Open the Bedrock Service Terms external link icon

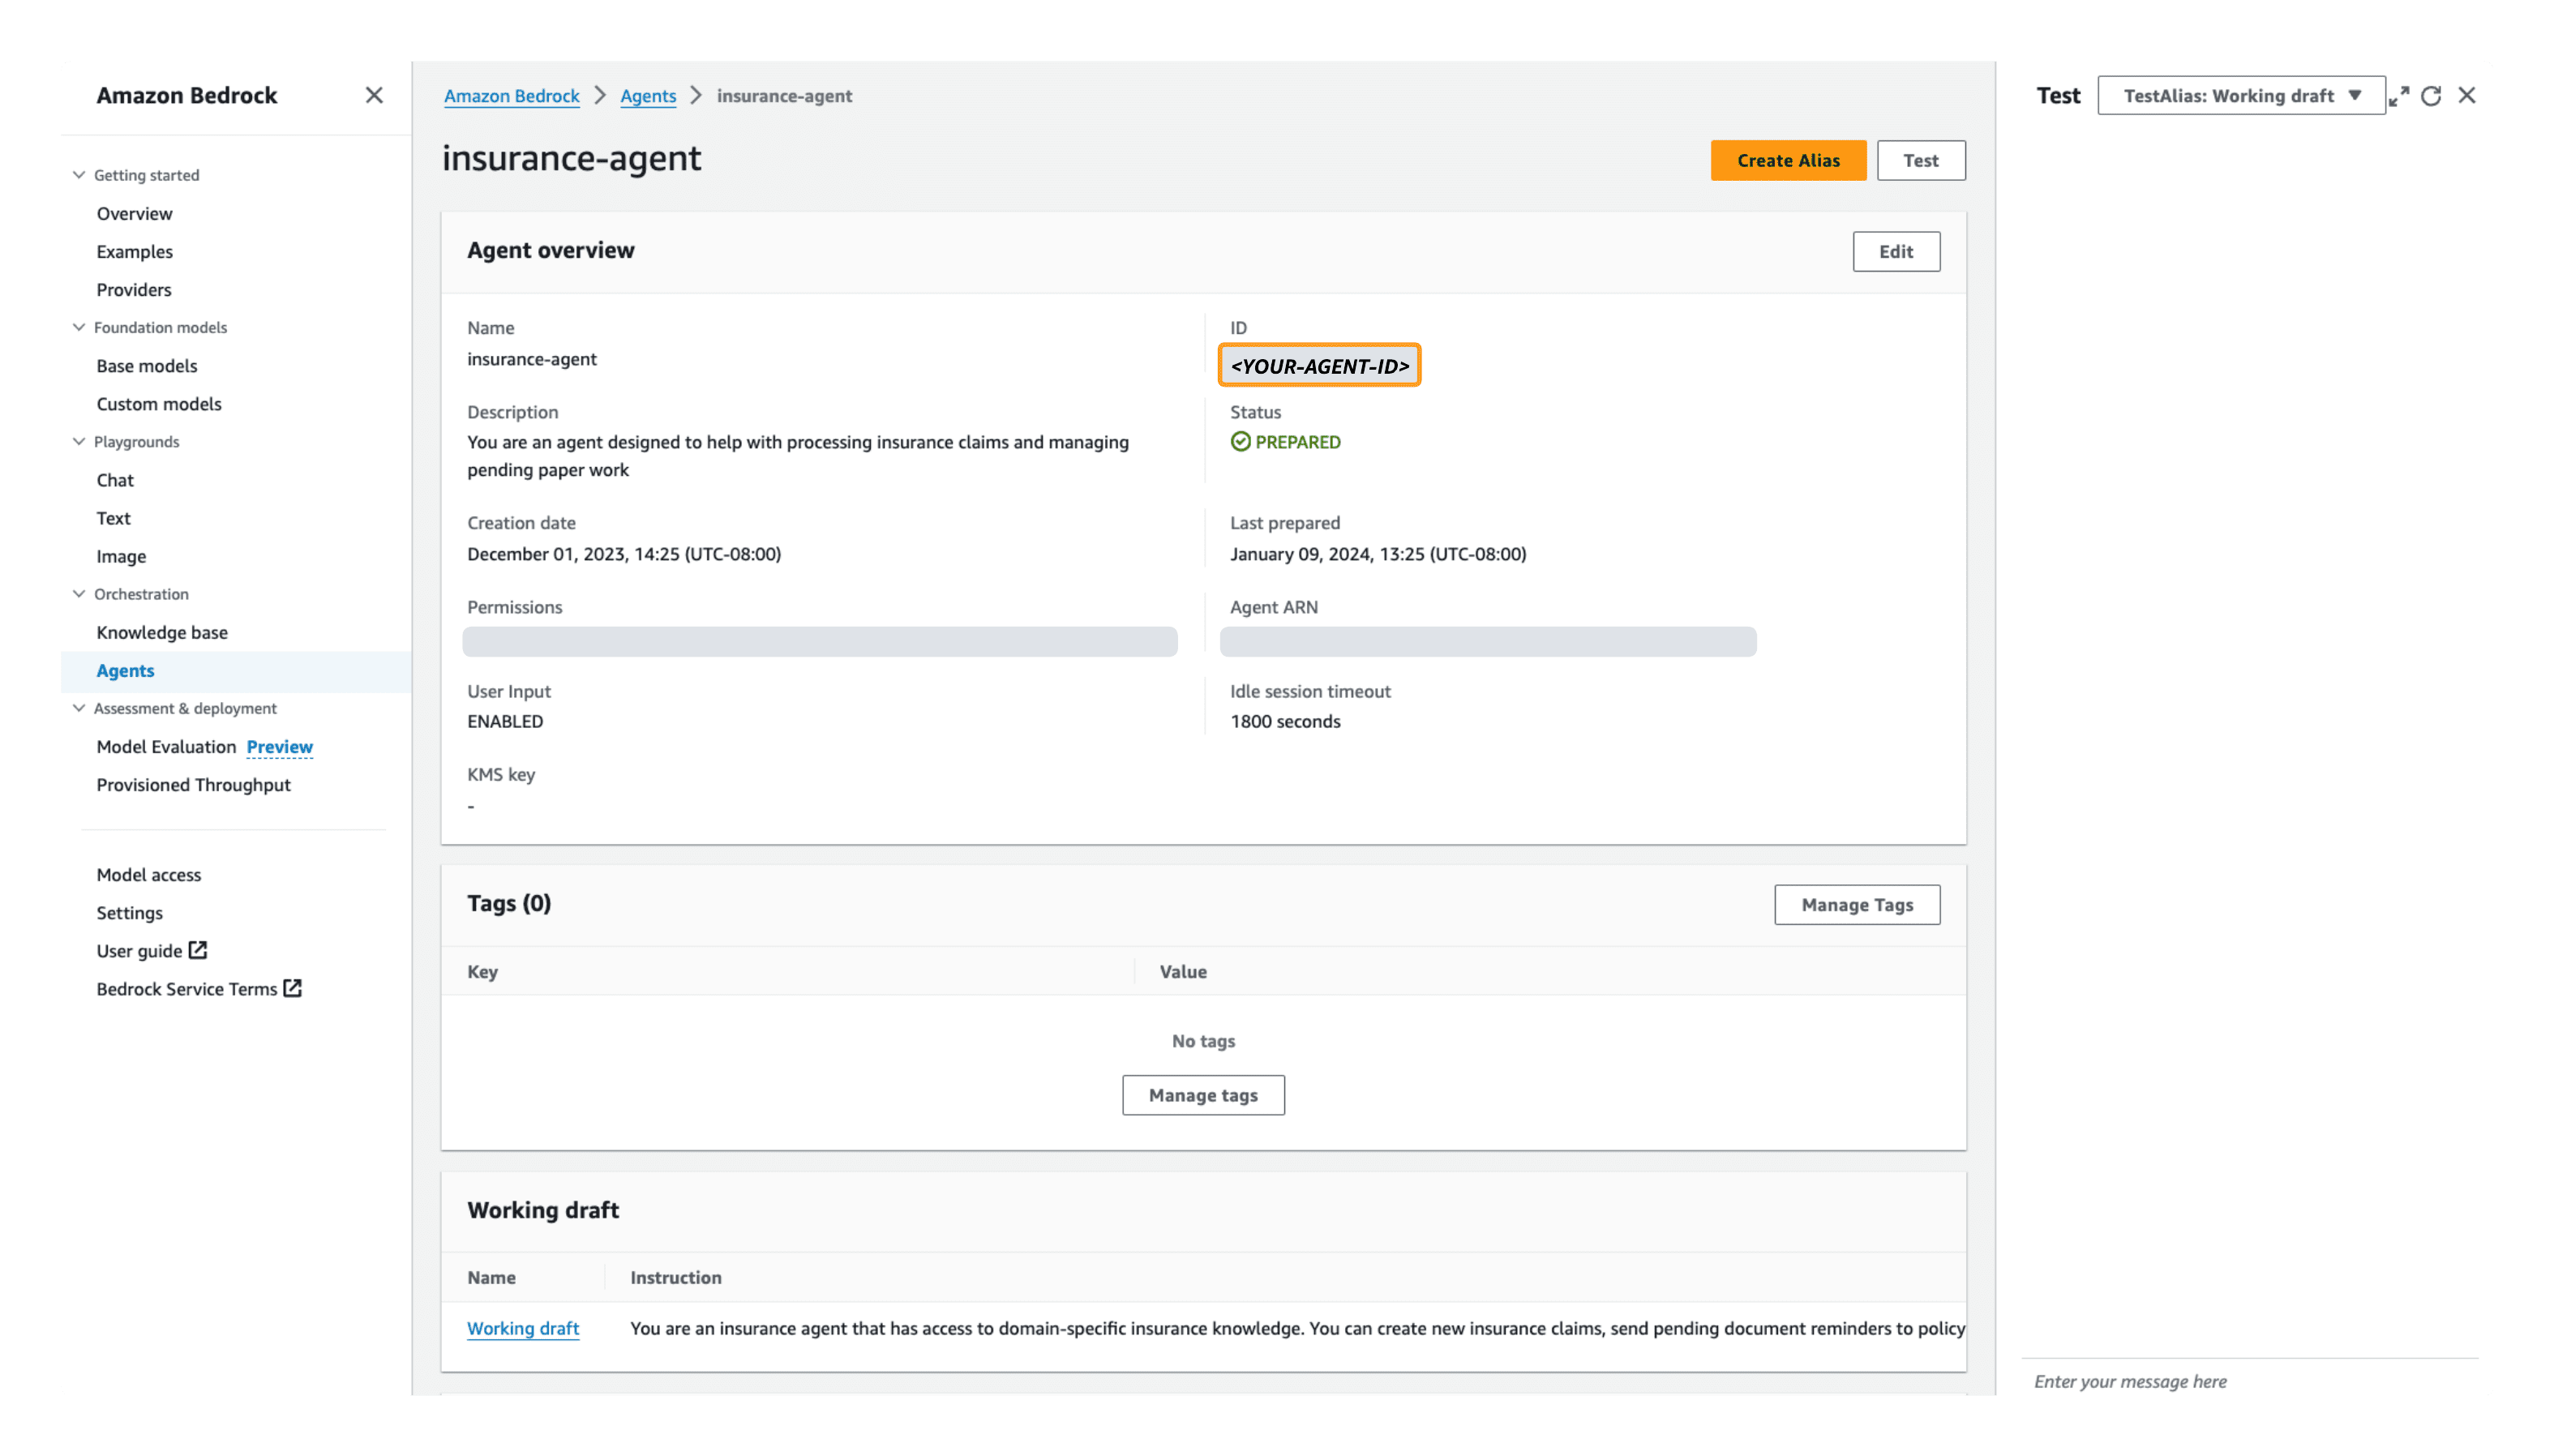[293, 988]
